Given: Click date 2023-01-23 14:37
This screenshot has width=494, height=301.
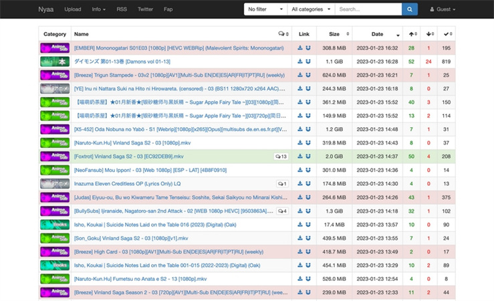Looking at the screenshot, I should [377, 157].
